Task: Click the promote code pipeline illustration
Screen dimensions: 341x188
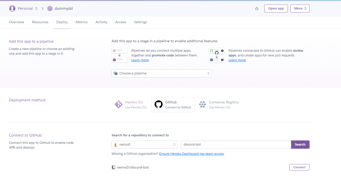Action: point(120,55)
